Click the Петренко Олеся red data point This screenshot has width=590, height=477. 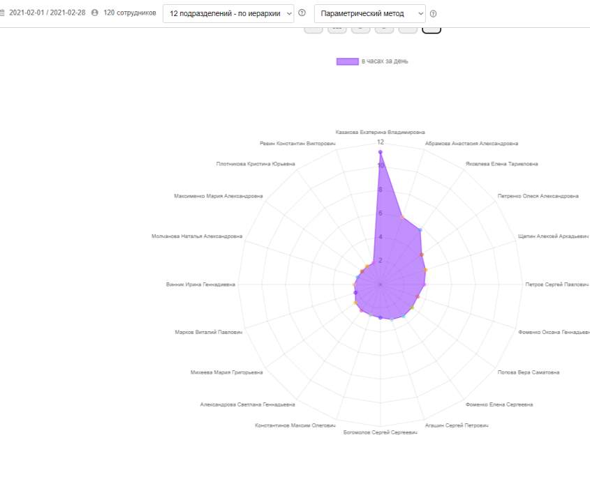click(422, 255)
